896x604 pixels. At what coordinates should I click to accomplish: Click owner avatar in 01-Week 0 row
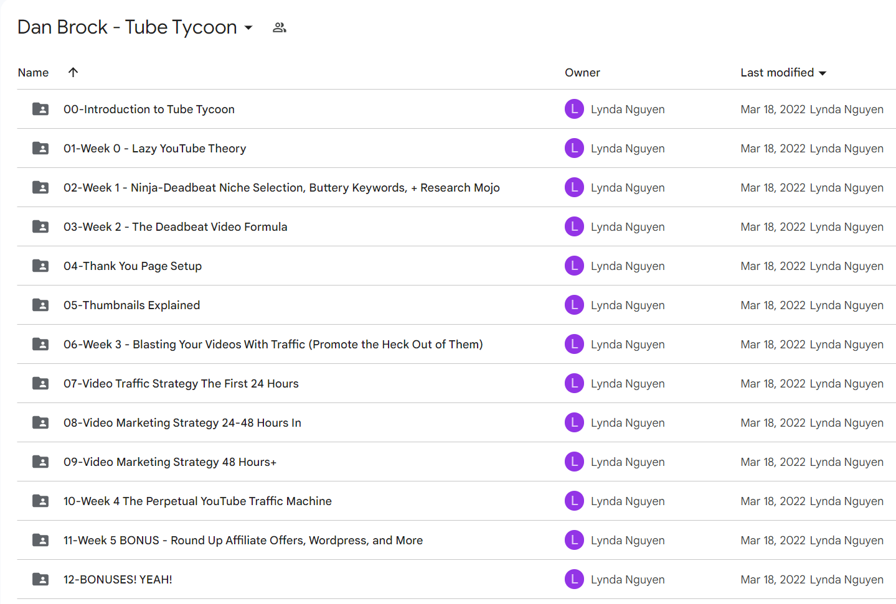[574, 148]
